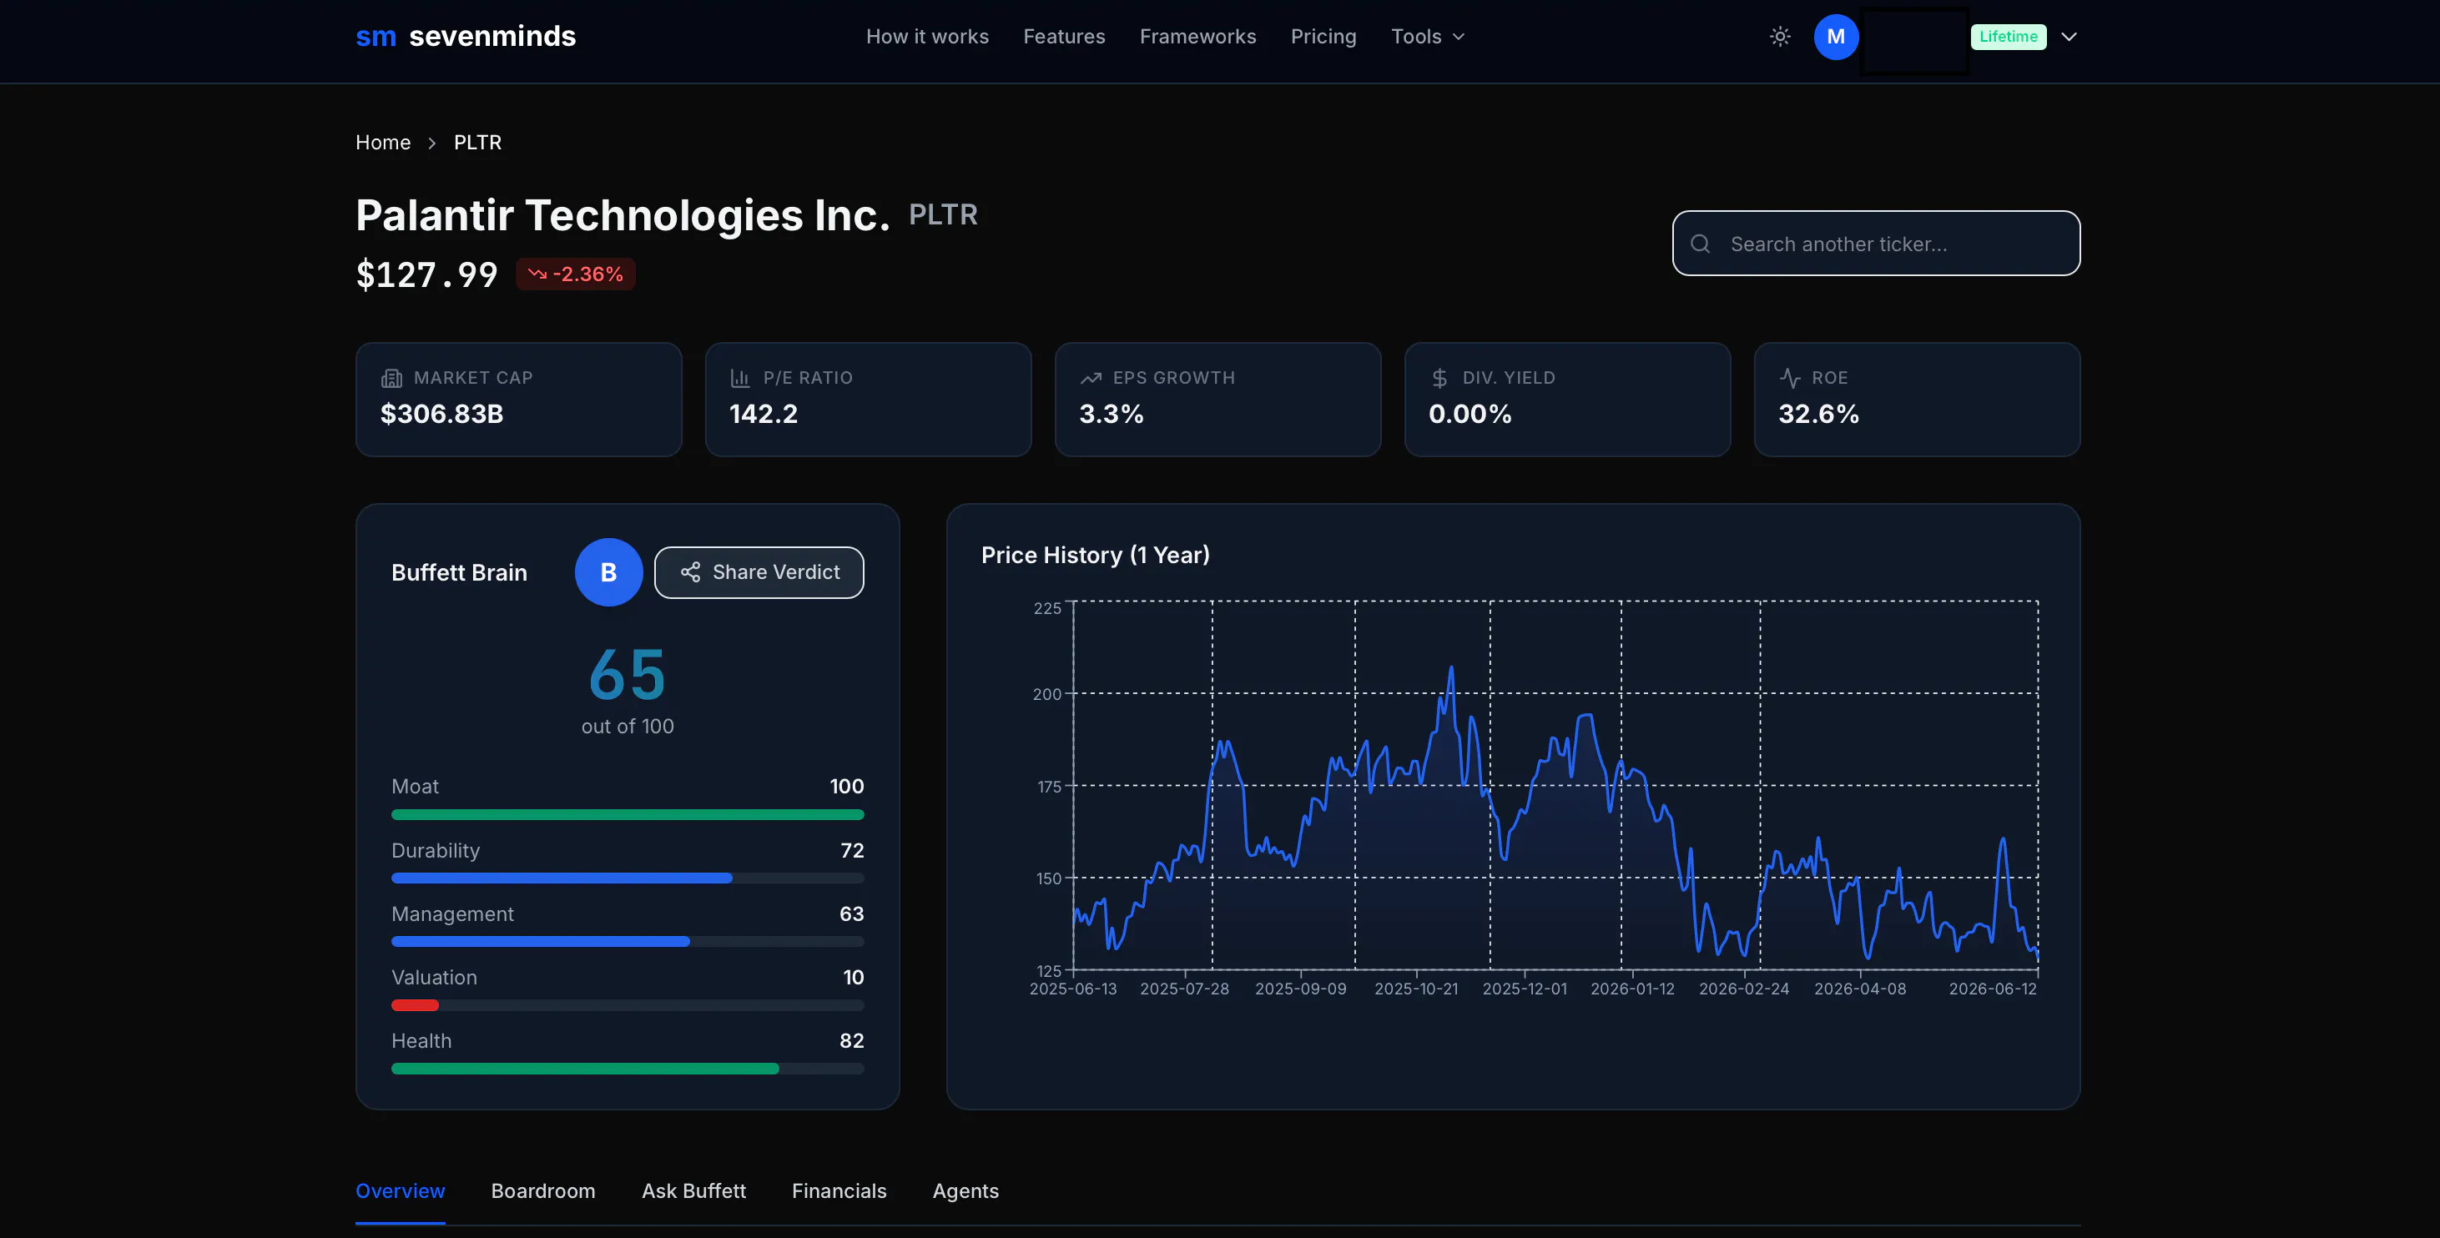Click the Div. Yield dollar icon
Image resolution: width=2440 pixels, height=1238 pixels.
(1439, 378)
